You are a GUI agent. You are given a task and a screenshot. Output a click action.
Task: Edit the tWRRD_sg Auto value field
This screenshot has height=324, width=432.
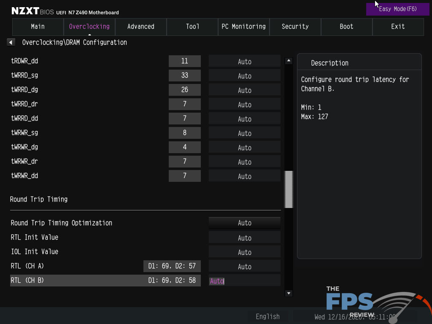244,76
